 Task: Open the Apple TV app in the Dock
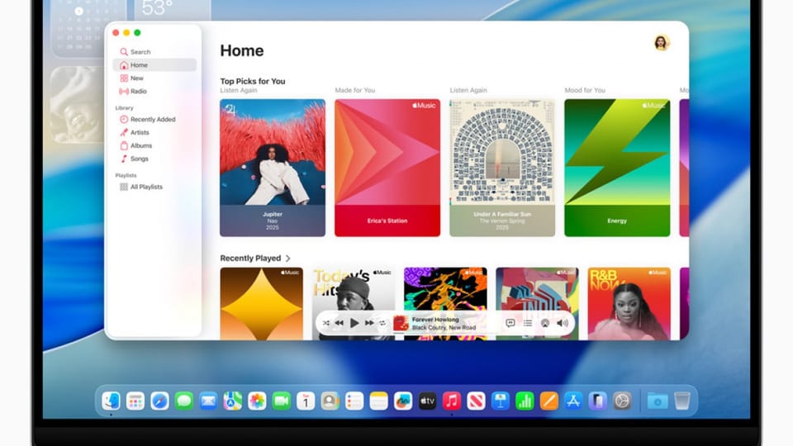pos(427,401)
